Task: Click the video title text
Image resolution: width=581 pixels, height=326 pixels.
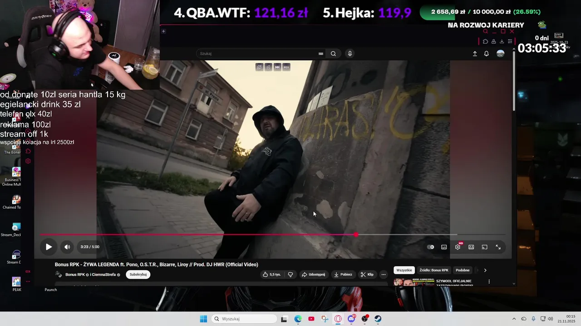Action: coord(157,264)
